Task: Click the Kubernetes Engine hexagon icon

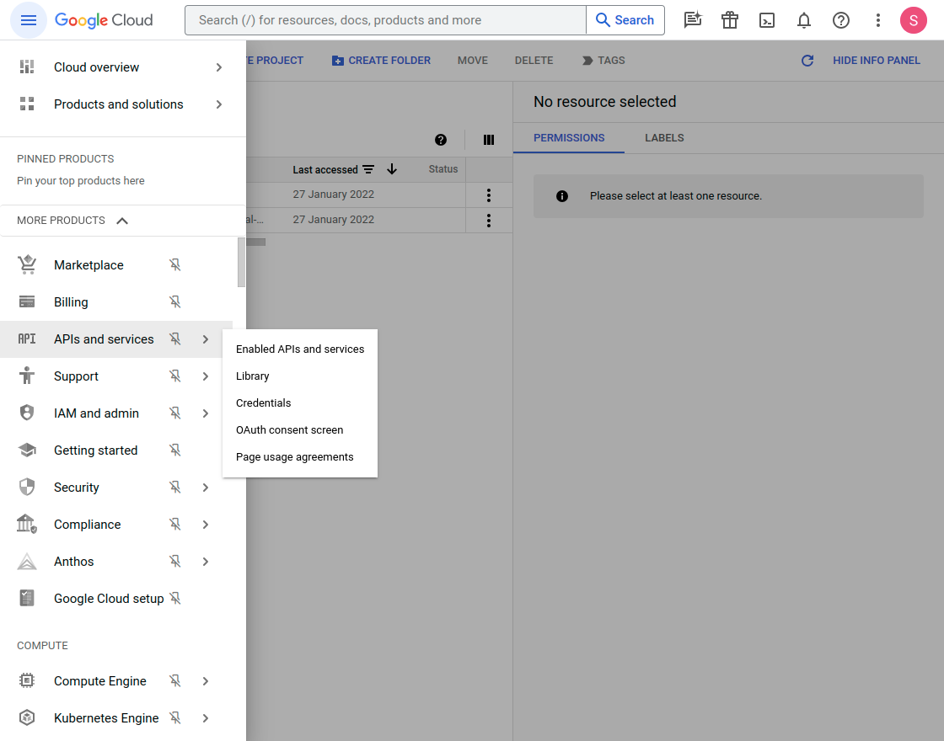Action: pos(27,717)
